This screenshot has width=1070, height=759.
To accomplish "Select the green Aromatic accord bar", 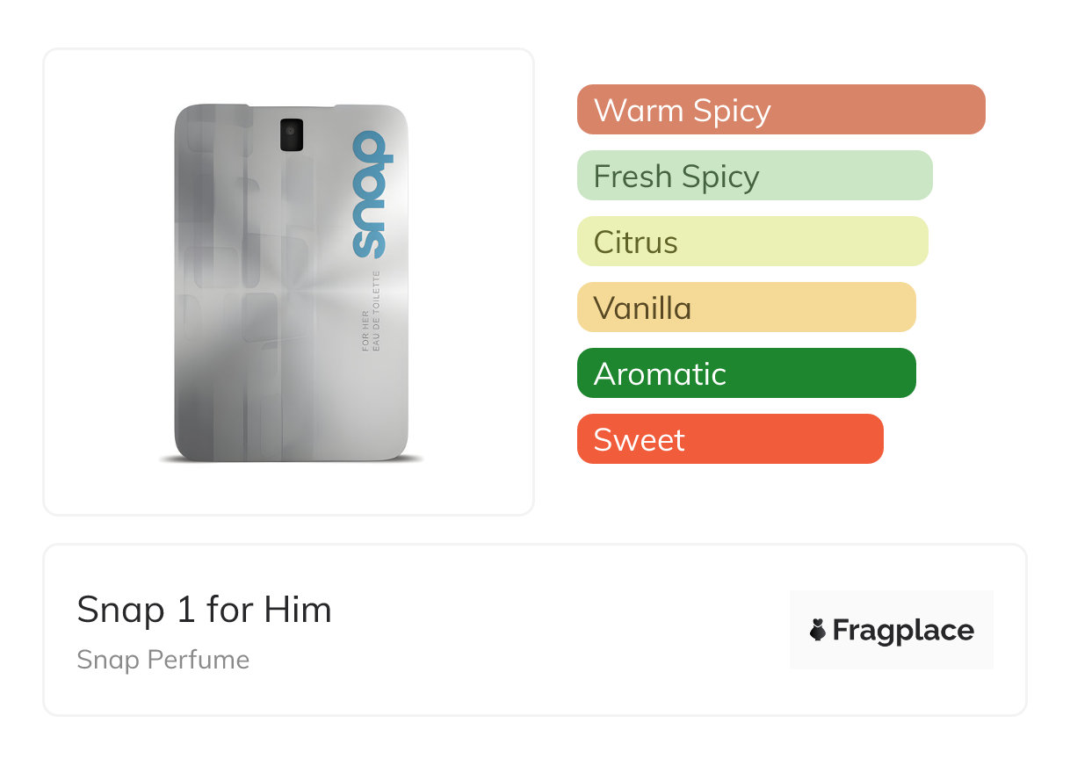I will [x=746, y=373].
